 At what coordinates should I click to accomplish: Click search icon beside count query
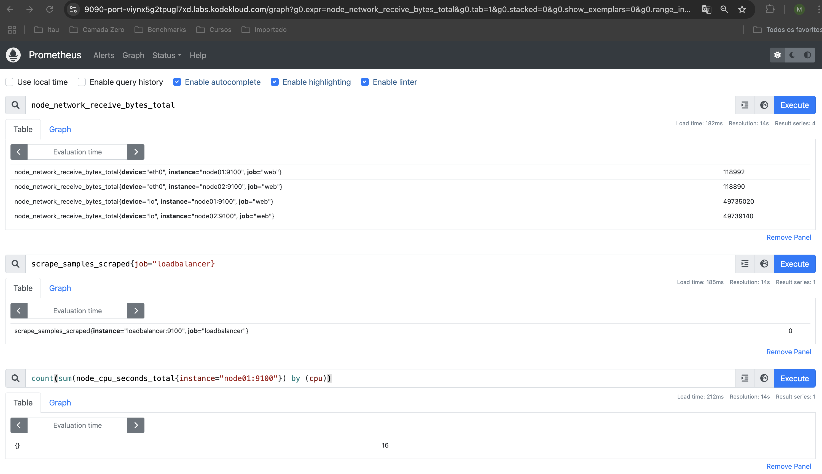click(15, 378)
